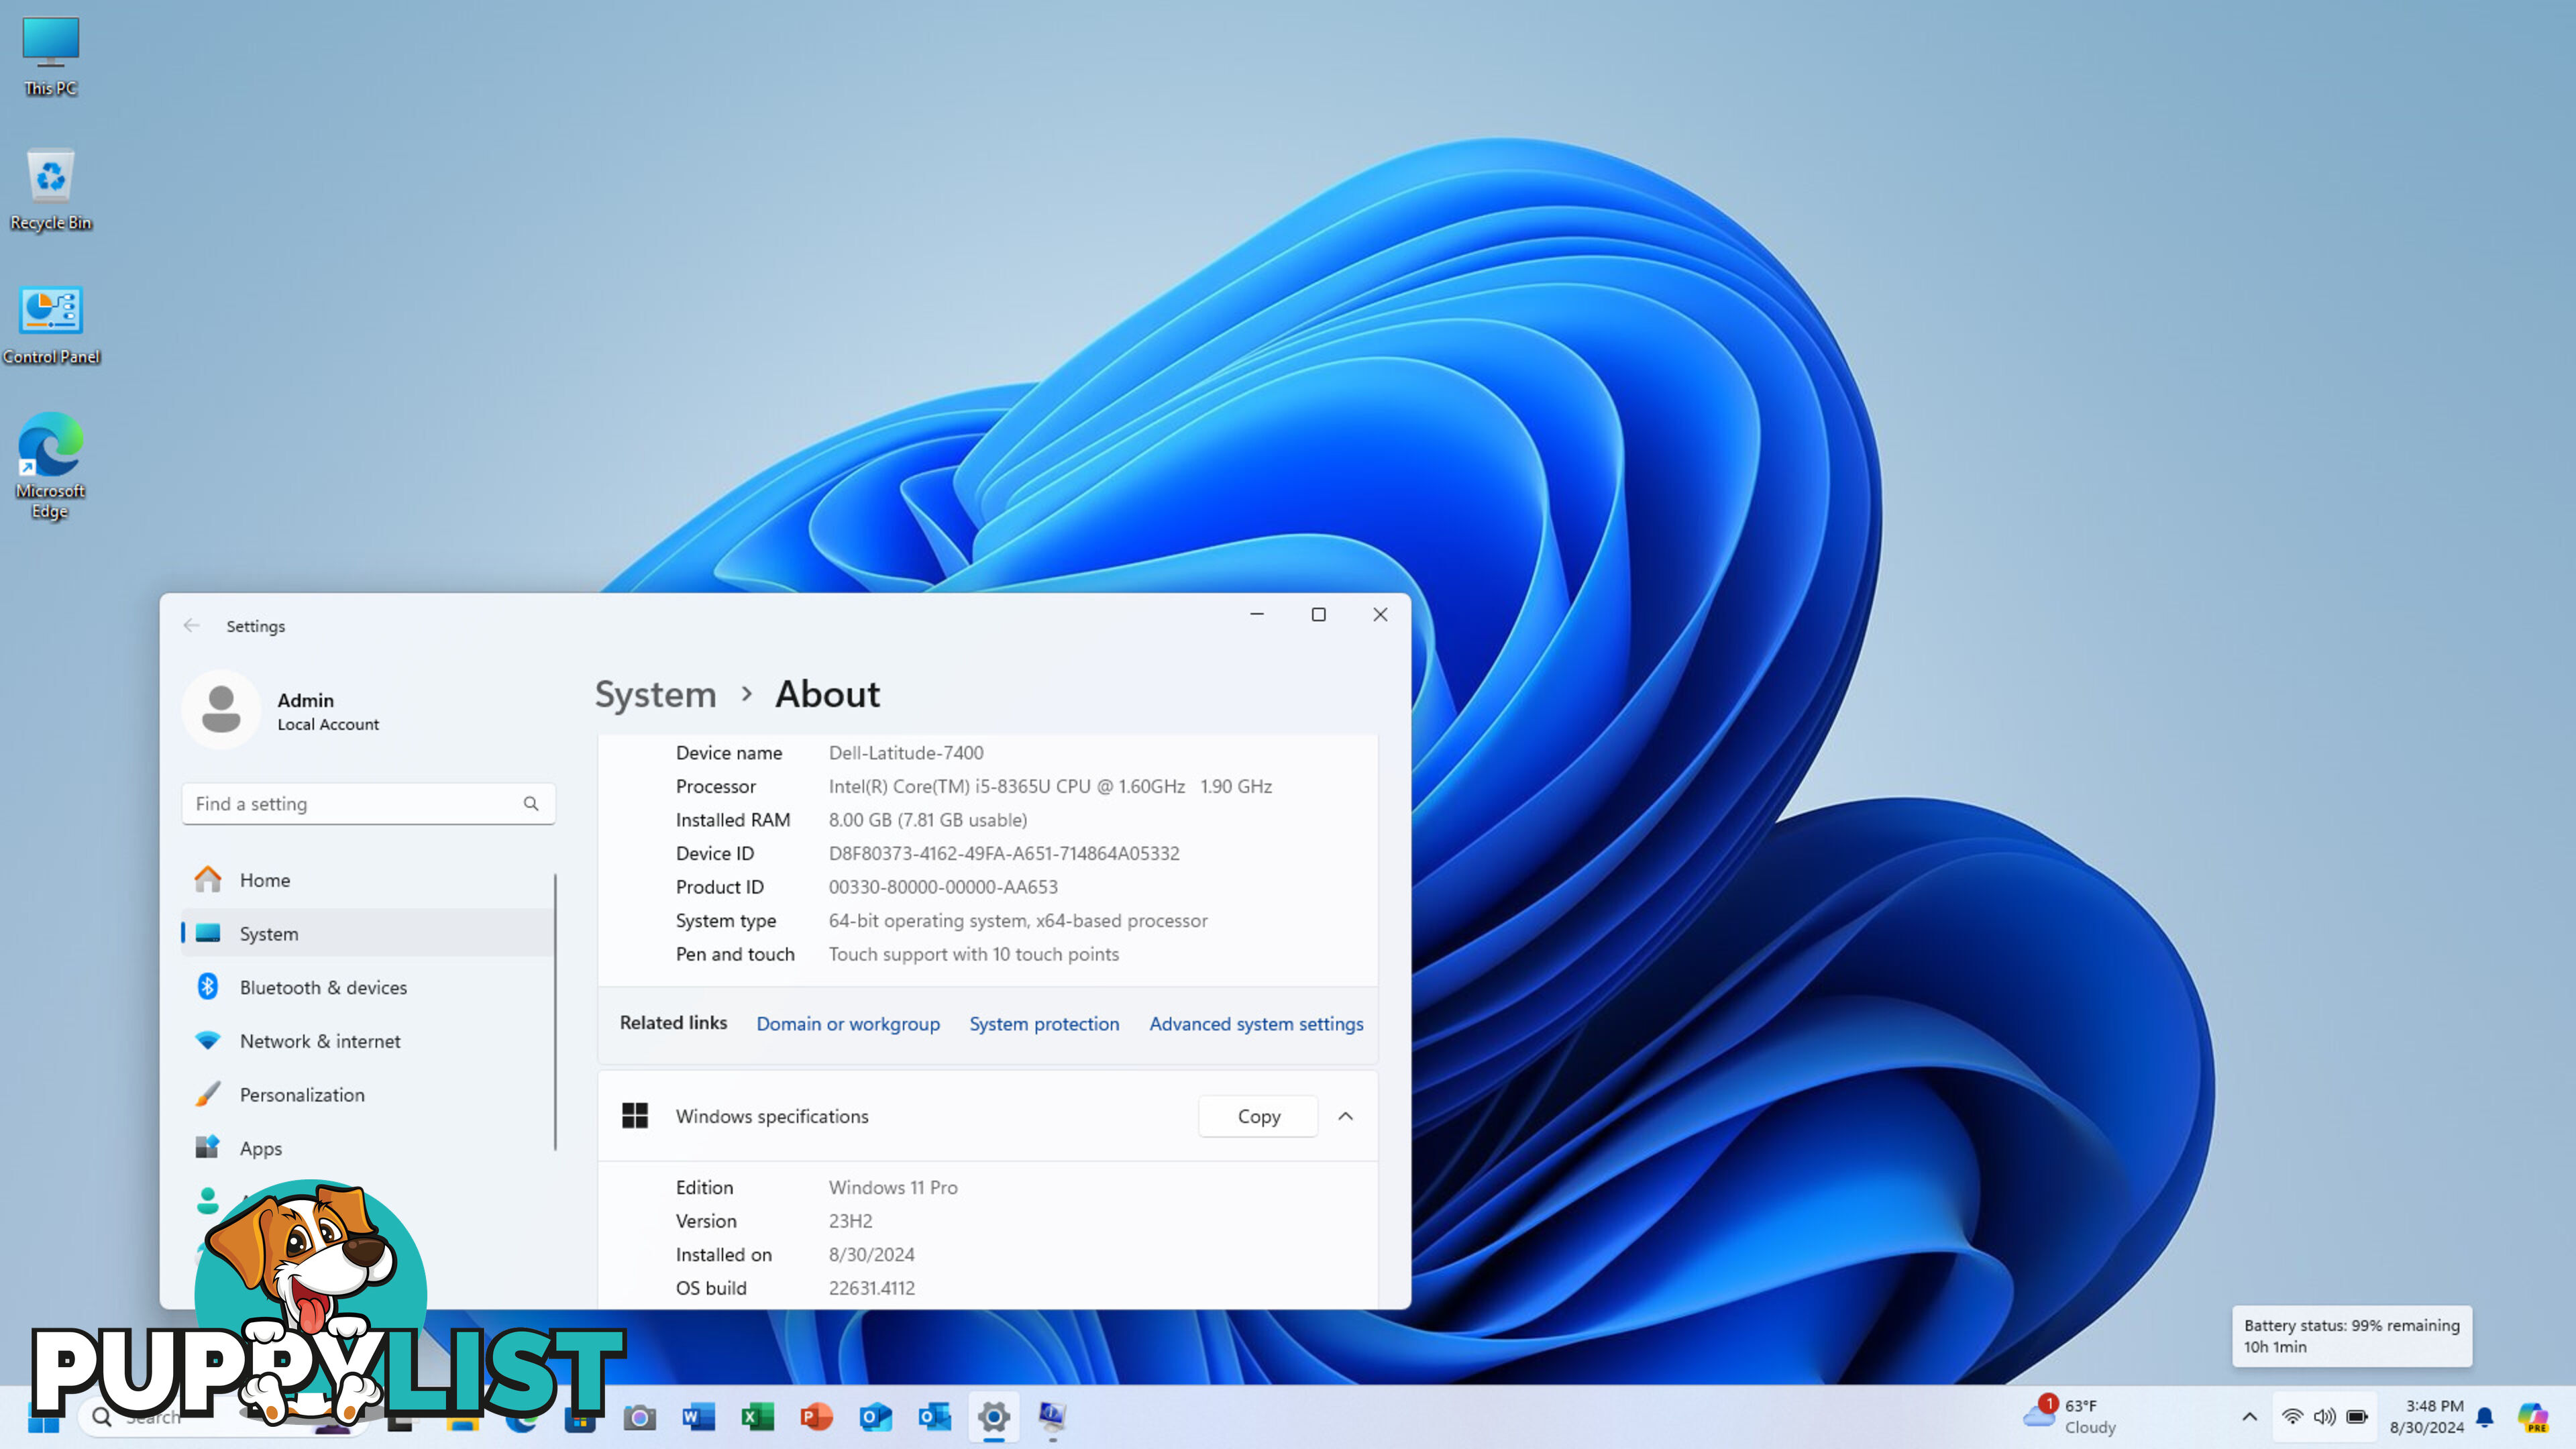Click the battery tray icon
Screen dimensions: 2576x1449
2357,1417
